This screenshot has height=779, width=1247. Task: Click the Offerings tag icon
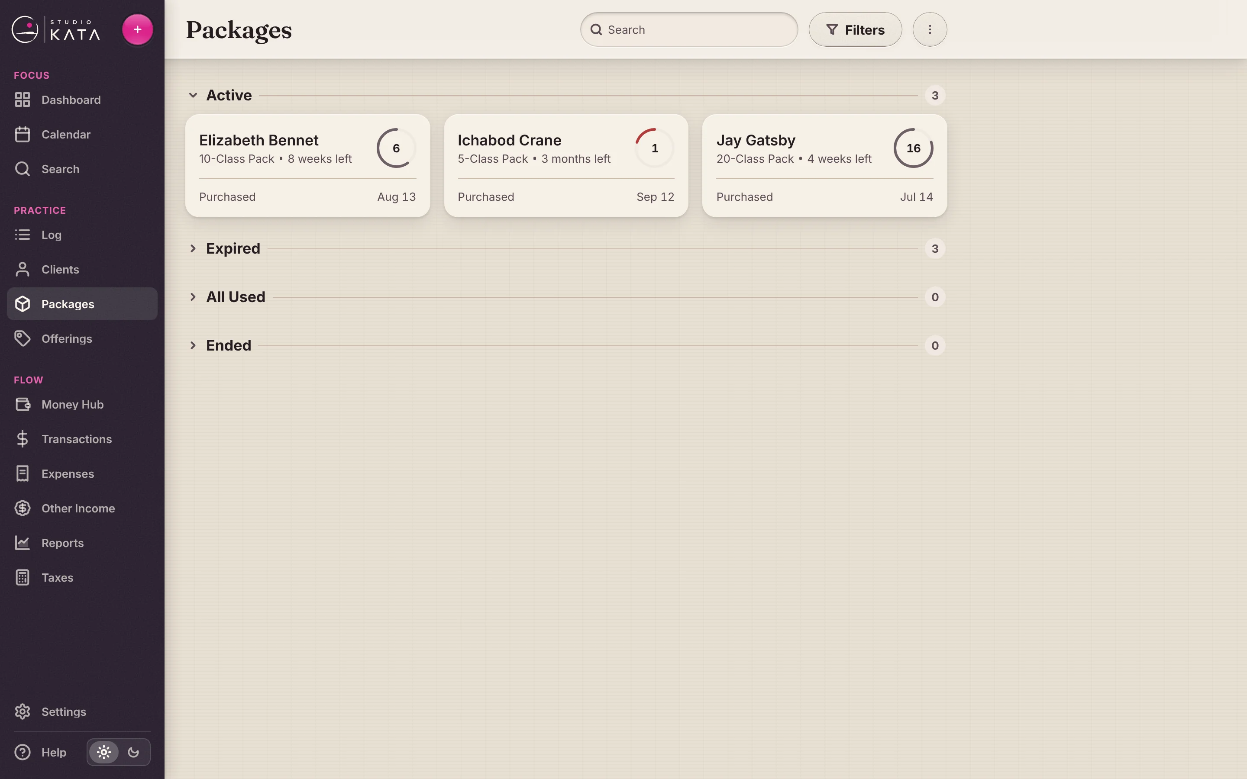coord(22,338)
